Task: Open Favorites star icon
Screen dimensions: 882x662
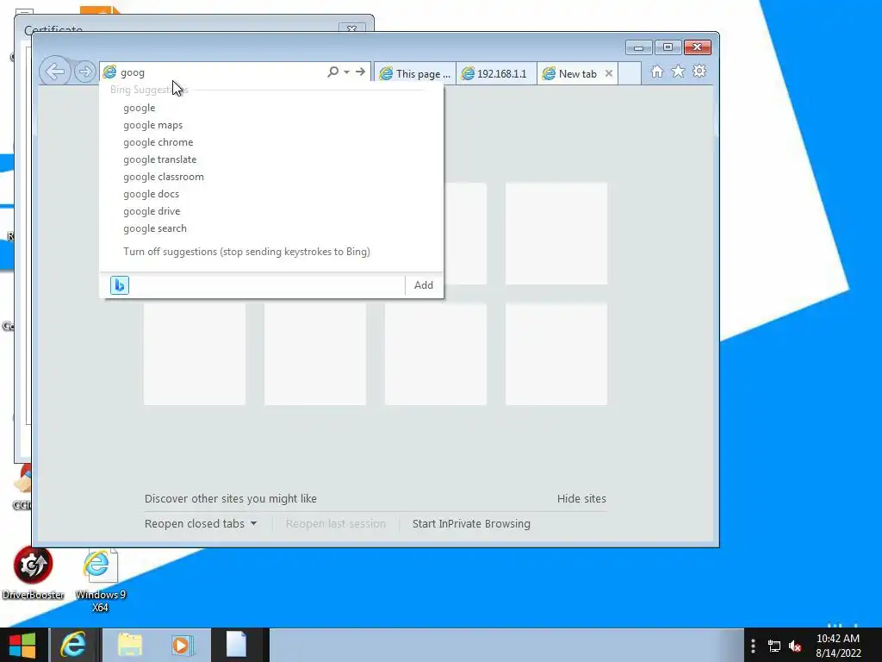Action: [x=678, y=72]
